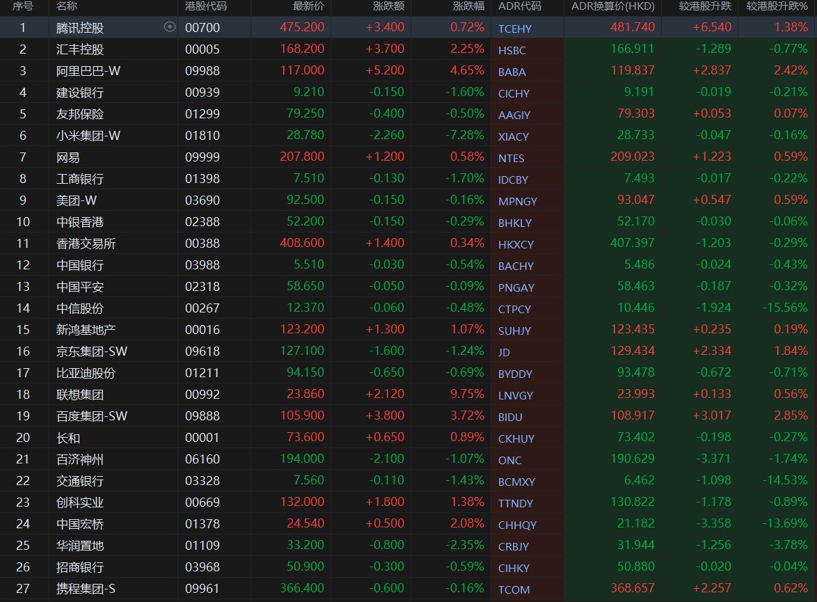The width and height of the screenshot is (817, 602).
Task: Click the XIACY ADR code
Action: coord(513,136)
